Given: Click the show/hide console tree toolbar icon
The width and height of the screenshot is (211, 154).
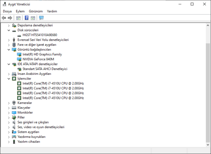Looking at the screenshot, I should [x=18, y=18].
